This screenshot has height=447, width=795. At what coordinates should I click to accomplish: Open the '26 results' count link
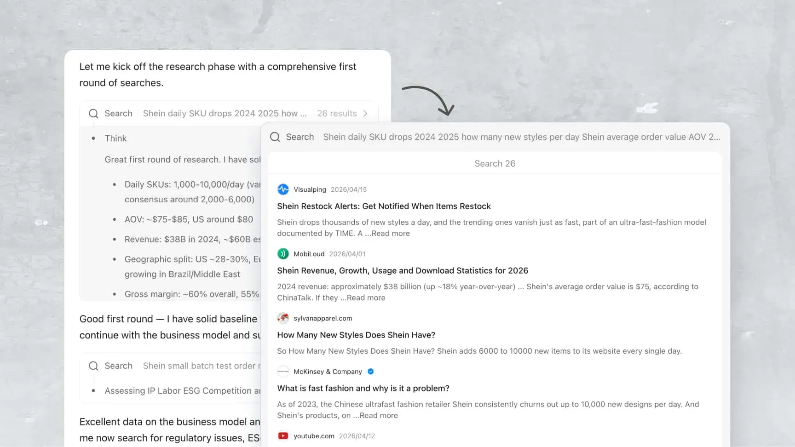pyautogui.click(x=337, y=114)
